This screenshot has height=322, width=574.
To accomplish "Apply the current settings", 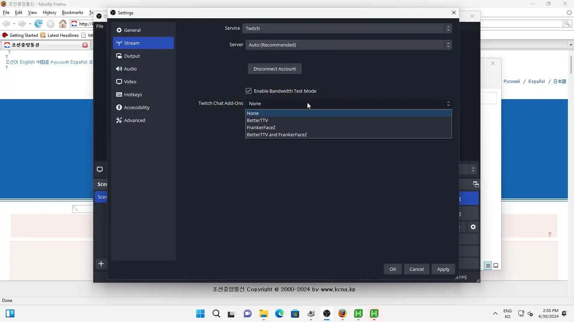I will coord(443,269).
